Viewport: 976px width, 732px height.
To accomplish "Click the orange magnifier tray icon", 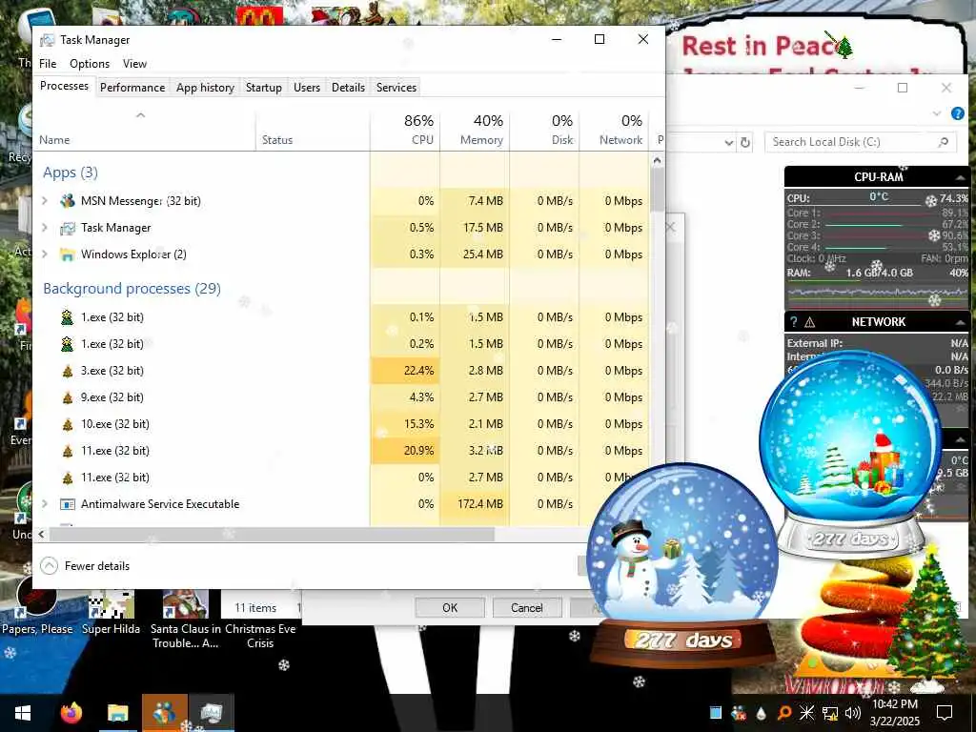I will [784, 713].
